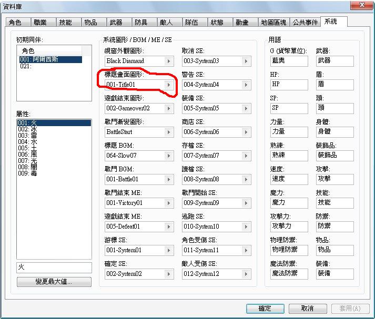Open the 標題 BGM 064-Slow07 picker arrow

pyautogui.click(x=169, y=156)
